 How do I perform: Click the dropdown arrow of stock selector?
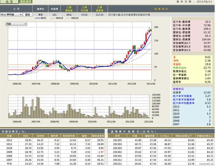[x=21, y=14]
